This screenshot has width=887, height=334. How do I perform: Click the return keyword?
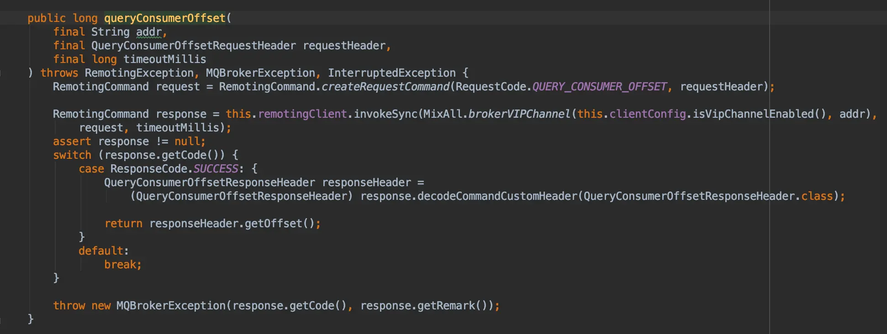[123, 224]
